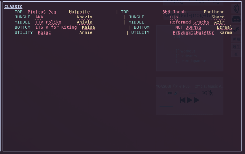Check the learn Japanese todo item
Viewport: 245px width, 154px height.
tap(178, 61)
